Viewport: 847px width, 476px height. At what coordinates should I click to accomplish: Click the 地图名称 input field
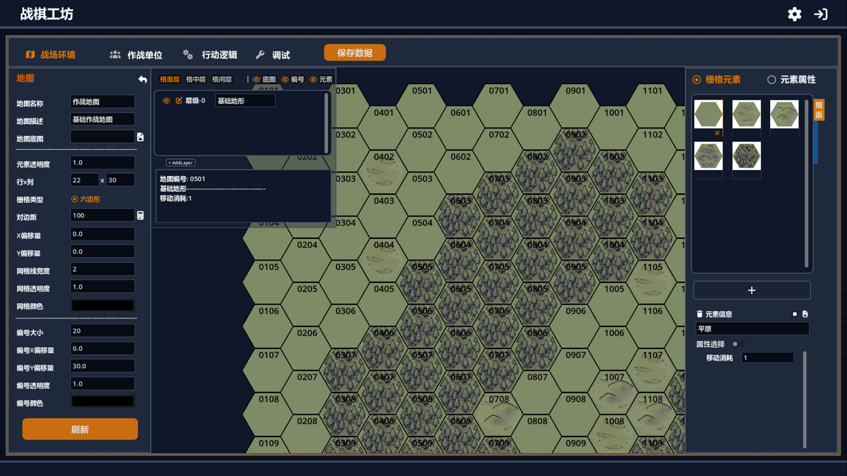pos(103,102)
